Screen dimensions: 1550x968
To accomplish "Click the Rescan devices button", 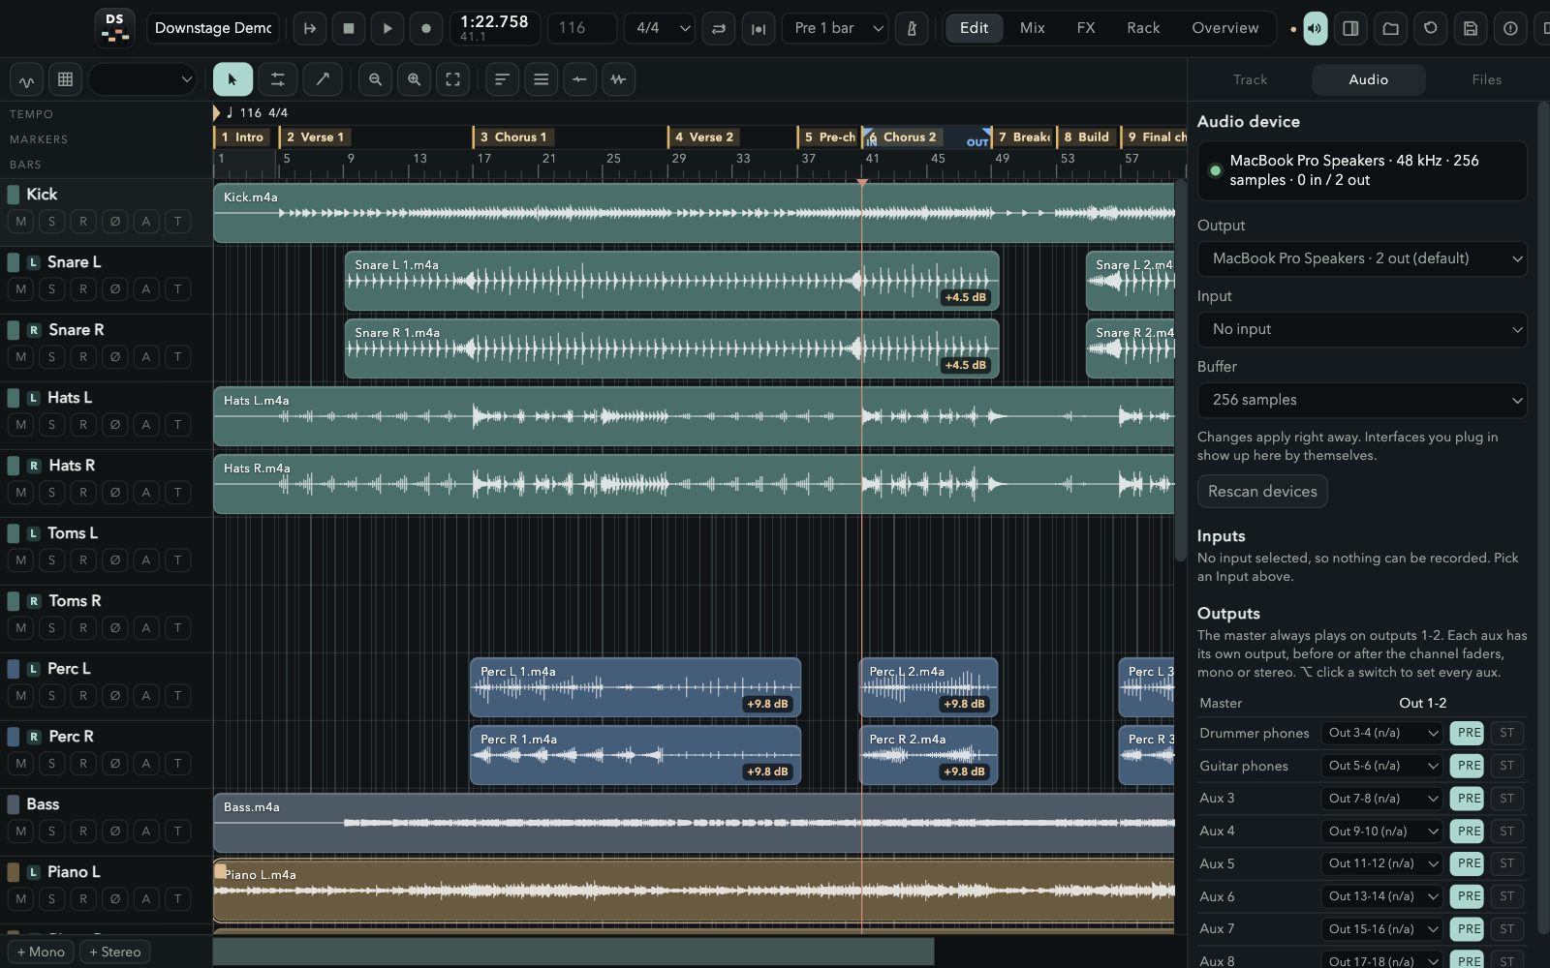I will coord(1262,492).
